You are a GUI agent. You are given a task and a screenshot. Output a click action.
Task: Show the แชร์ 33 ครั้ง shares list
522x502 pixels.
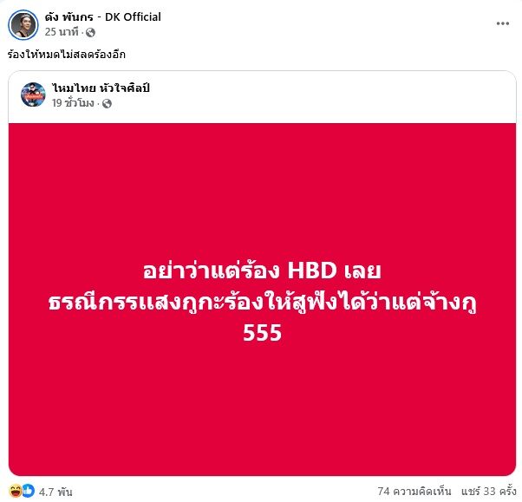pos(488,491)
